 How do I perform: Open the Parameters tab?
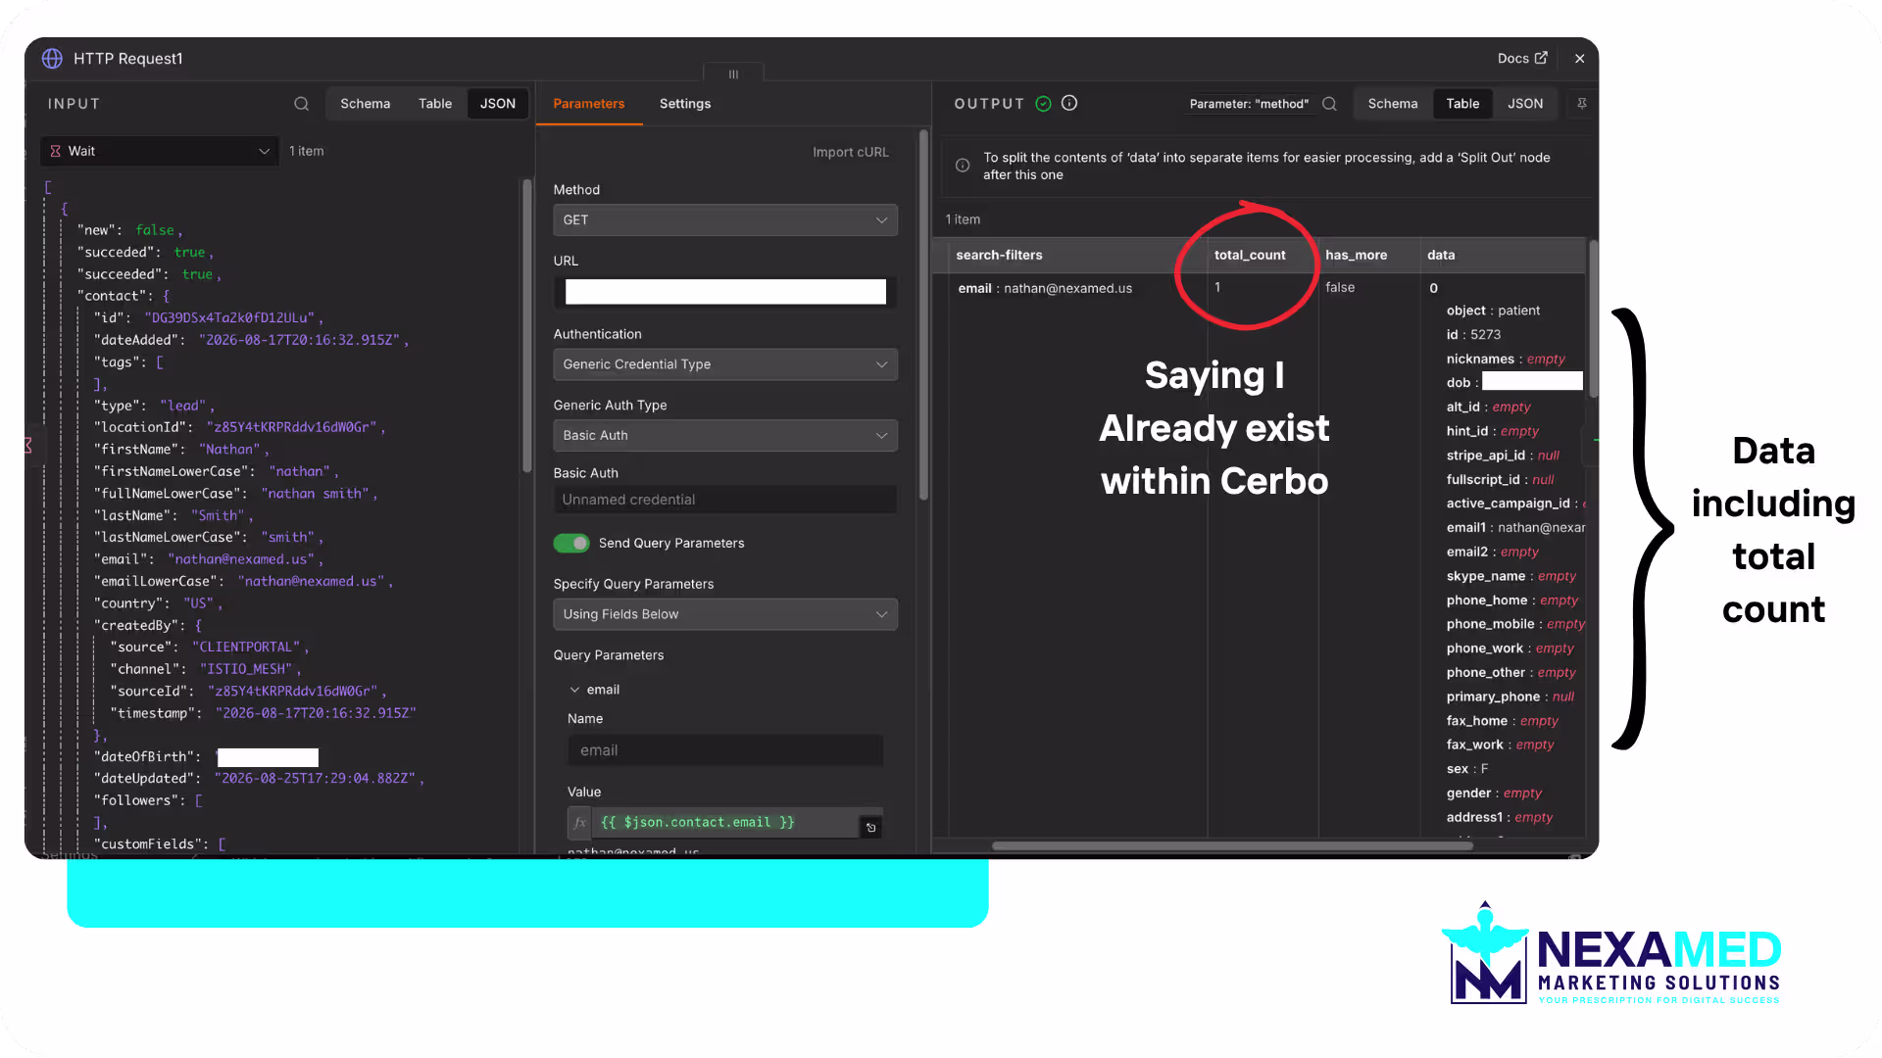pyautogui.click(x=588, y=104)
